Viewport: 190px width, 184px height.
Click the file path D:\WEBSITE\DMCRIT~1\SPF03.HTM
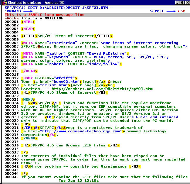pyautogui.click(x=74, y=8)
